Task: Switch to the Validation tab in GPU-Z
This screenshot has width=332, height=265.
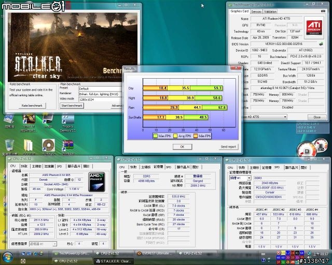Action: [270, 11]
